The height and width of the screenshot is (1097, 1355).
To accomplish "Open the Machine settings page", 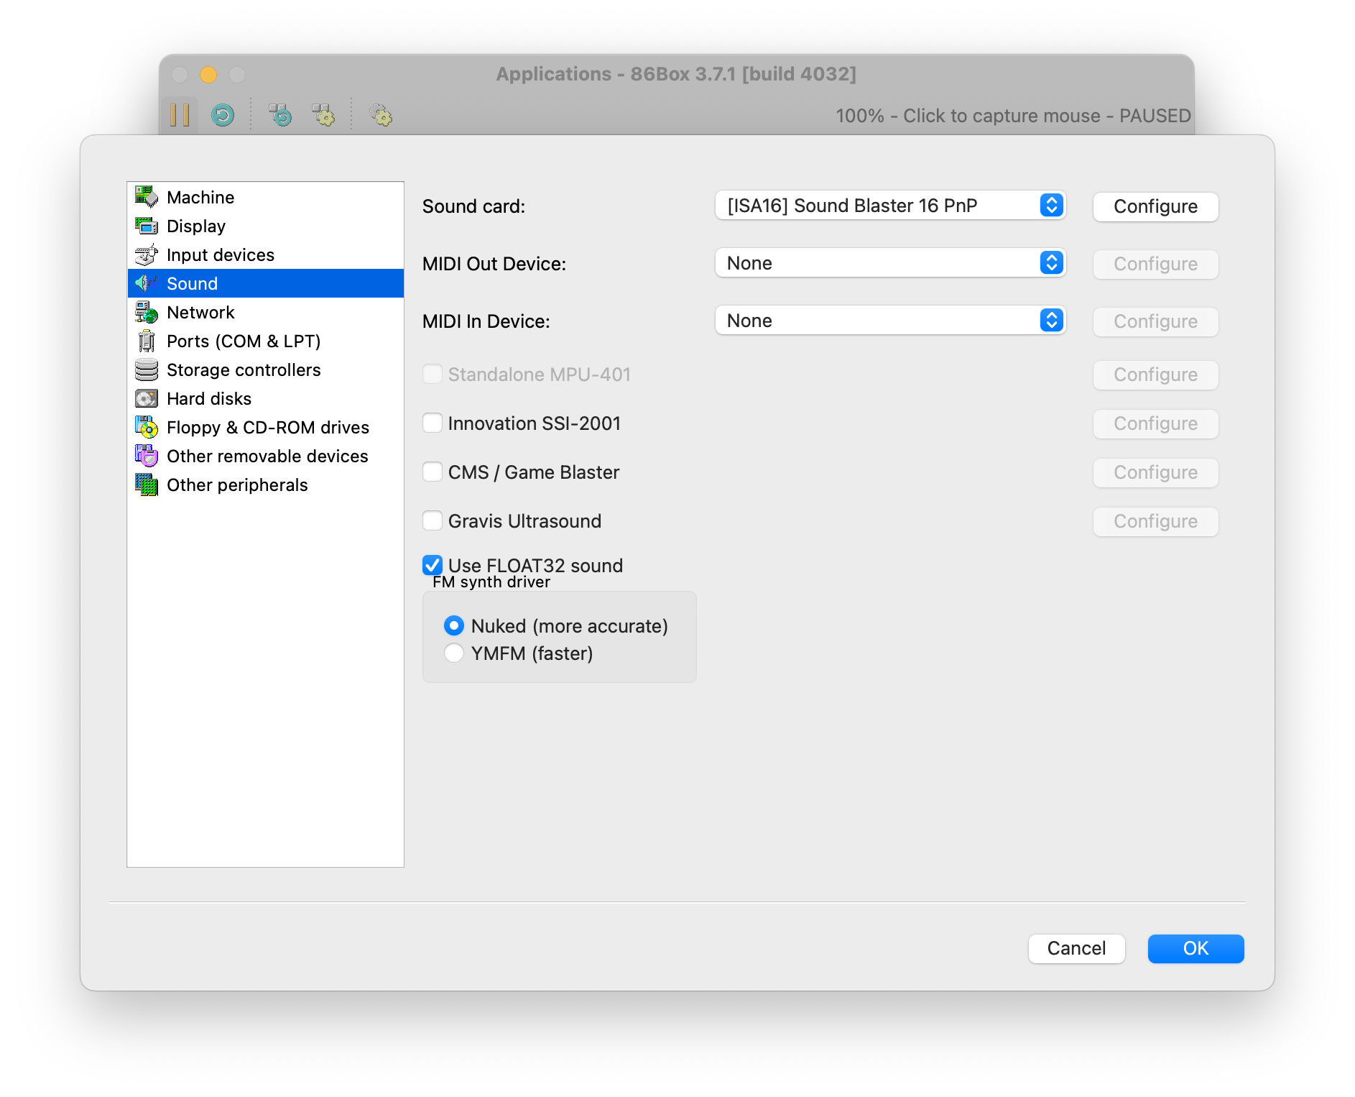I will click(266, 197).
